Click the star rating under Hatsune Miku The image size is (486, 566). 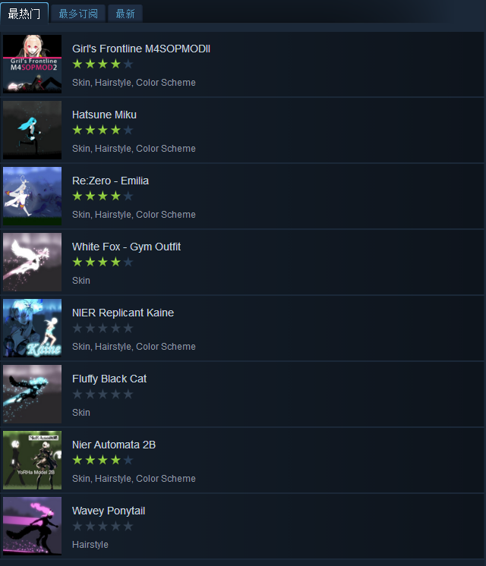[x=103, y=130]
